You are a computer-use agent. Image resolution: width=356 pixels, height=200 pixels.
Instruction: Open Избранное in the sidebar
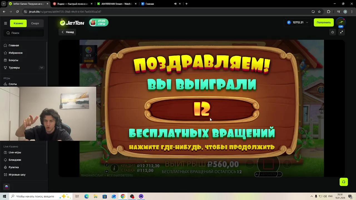(16, 53)
